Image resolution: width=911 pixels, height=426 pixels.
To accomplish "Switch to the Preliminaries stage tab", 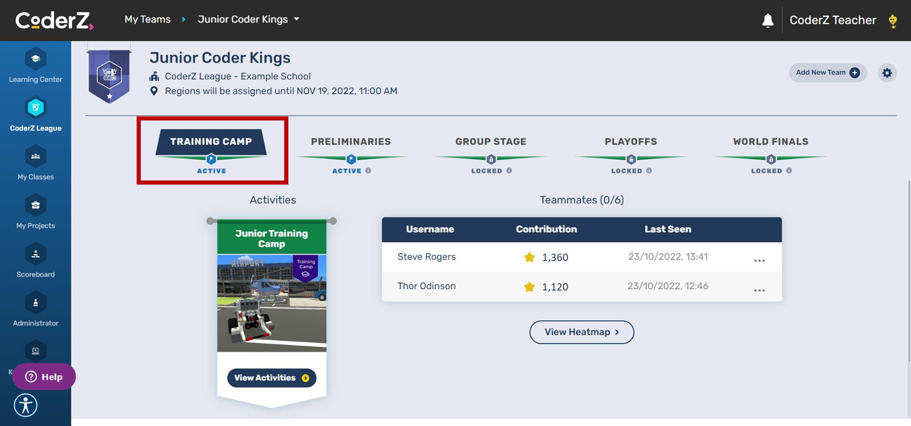I will [x=351, y=142].
